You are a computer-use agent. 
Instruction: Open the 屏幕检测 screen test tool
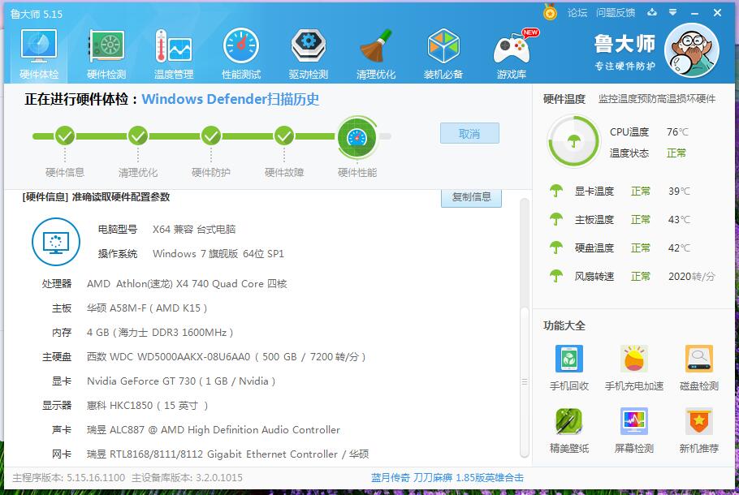634,430
